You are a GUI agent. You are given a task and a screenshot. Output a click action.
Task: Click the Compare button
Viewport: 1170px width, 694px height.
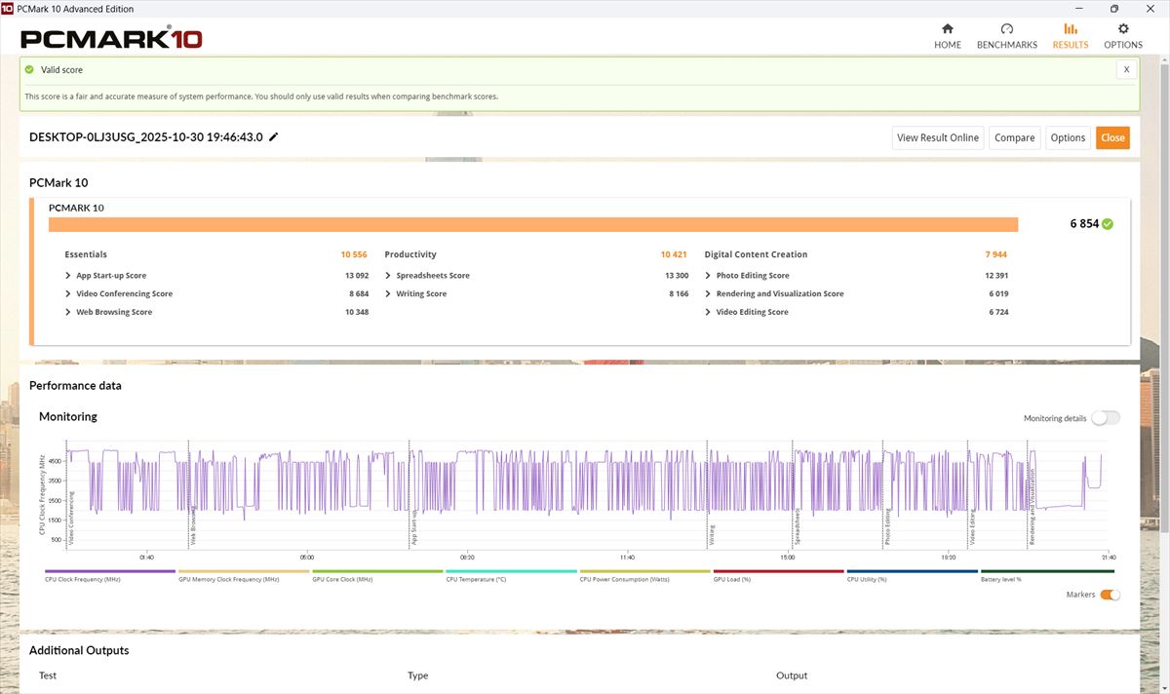coord(1014,137)
